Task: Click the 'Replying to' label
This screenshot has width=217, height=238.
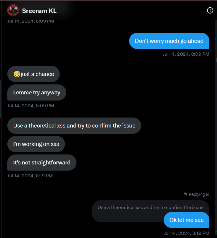Action: (x=199, y=194)
